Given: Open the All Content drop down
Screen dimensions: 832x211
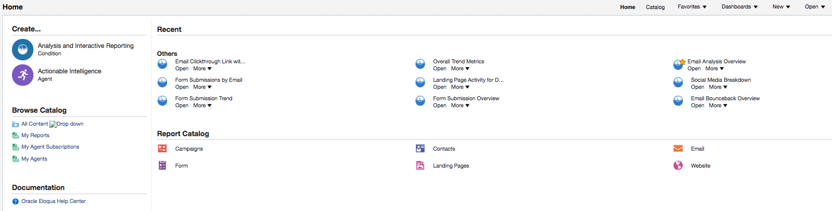Looking at the screenshot, I should 66,124.
